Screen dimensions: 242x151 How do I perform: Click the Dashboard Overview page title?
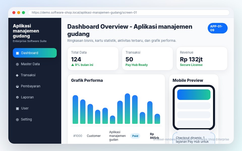(130, 30)
